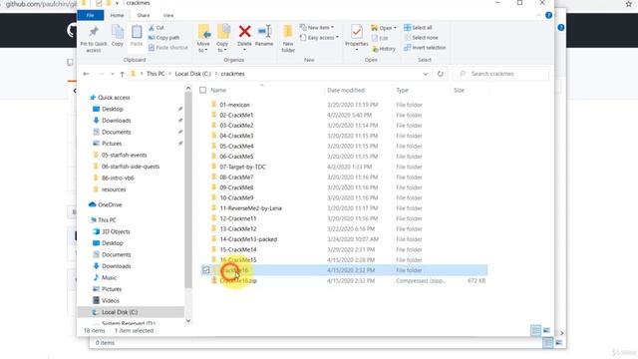638x359 pixels.
Task: Click the navigation pane scrollbar down arrow
Action: click(188, 321)
